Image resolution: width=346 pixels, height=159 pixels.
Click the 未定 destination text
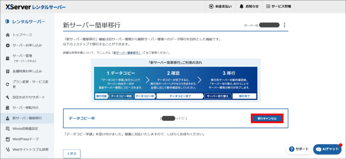(x=181, y=119)
